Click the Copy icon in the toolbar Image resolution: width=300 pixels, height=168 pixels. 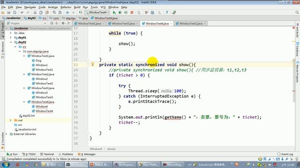tap(41, 13)
